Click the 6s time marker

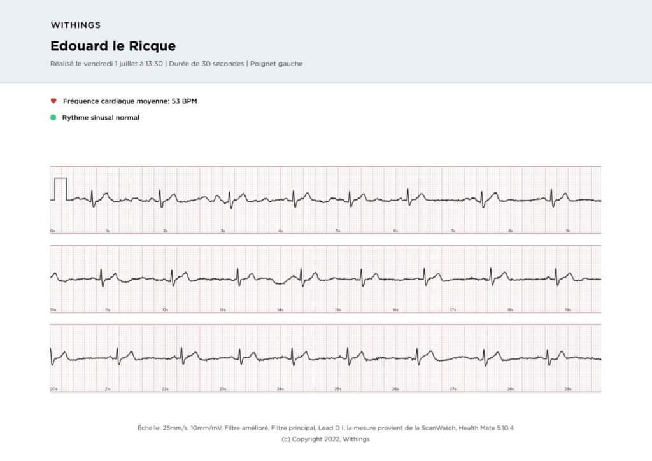pos(395,230)
